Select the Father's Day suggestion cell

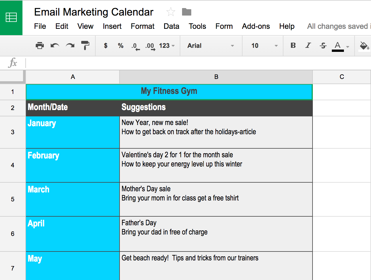tap(216, 234)
